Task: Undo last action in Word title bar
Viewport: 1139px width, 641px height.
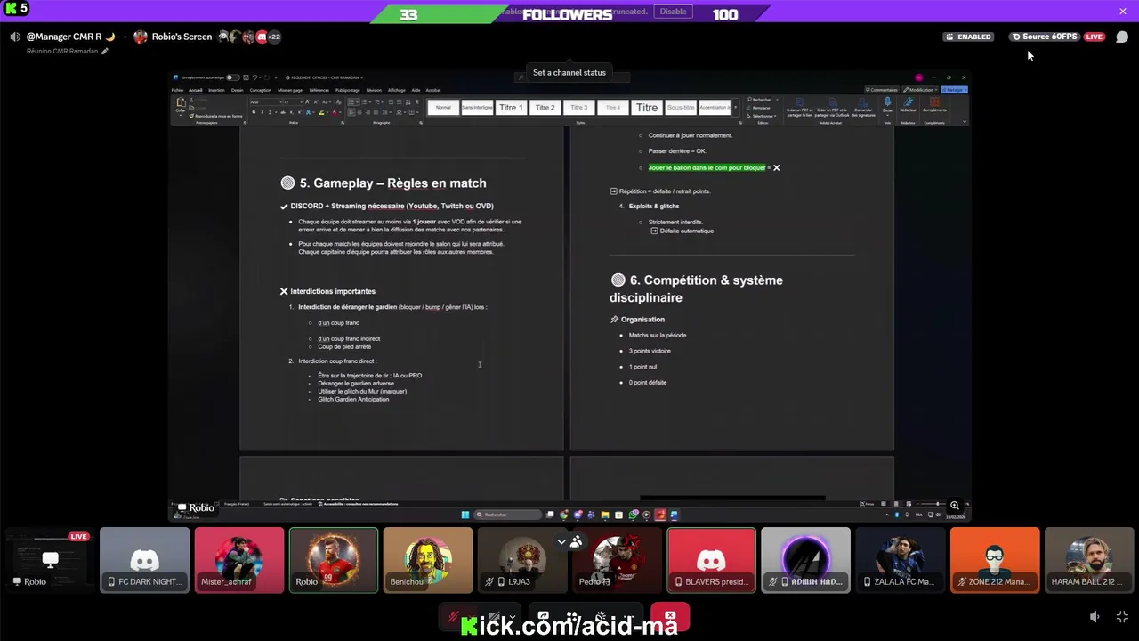Action: click(254, 77)
